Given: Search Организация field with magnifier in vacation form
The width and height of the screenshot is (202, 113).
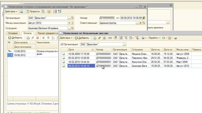Looking at the screenshot, I should click(72, 18).
